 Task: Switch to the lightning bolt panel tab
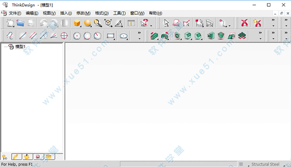pos(17,157)
